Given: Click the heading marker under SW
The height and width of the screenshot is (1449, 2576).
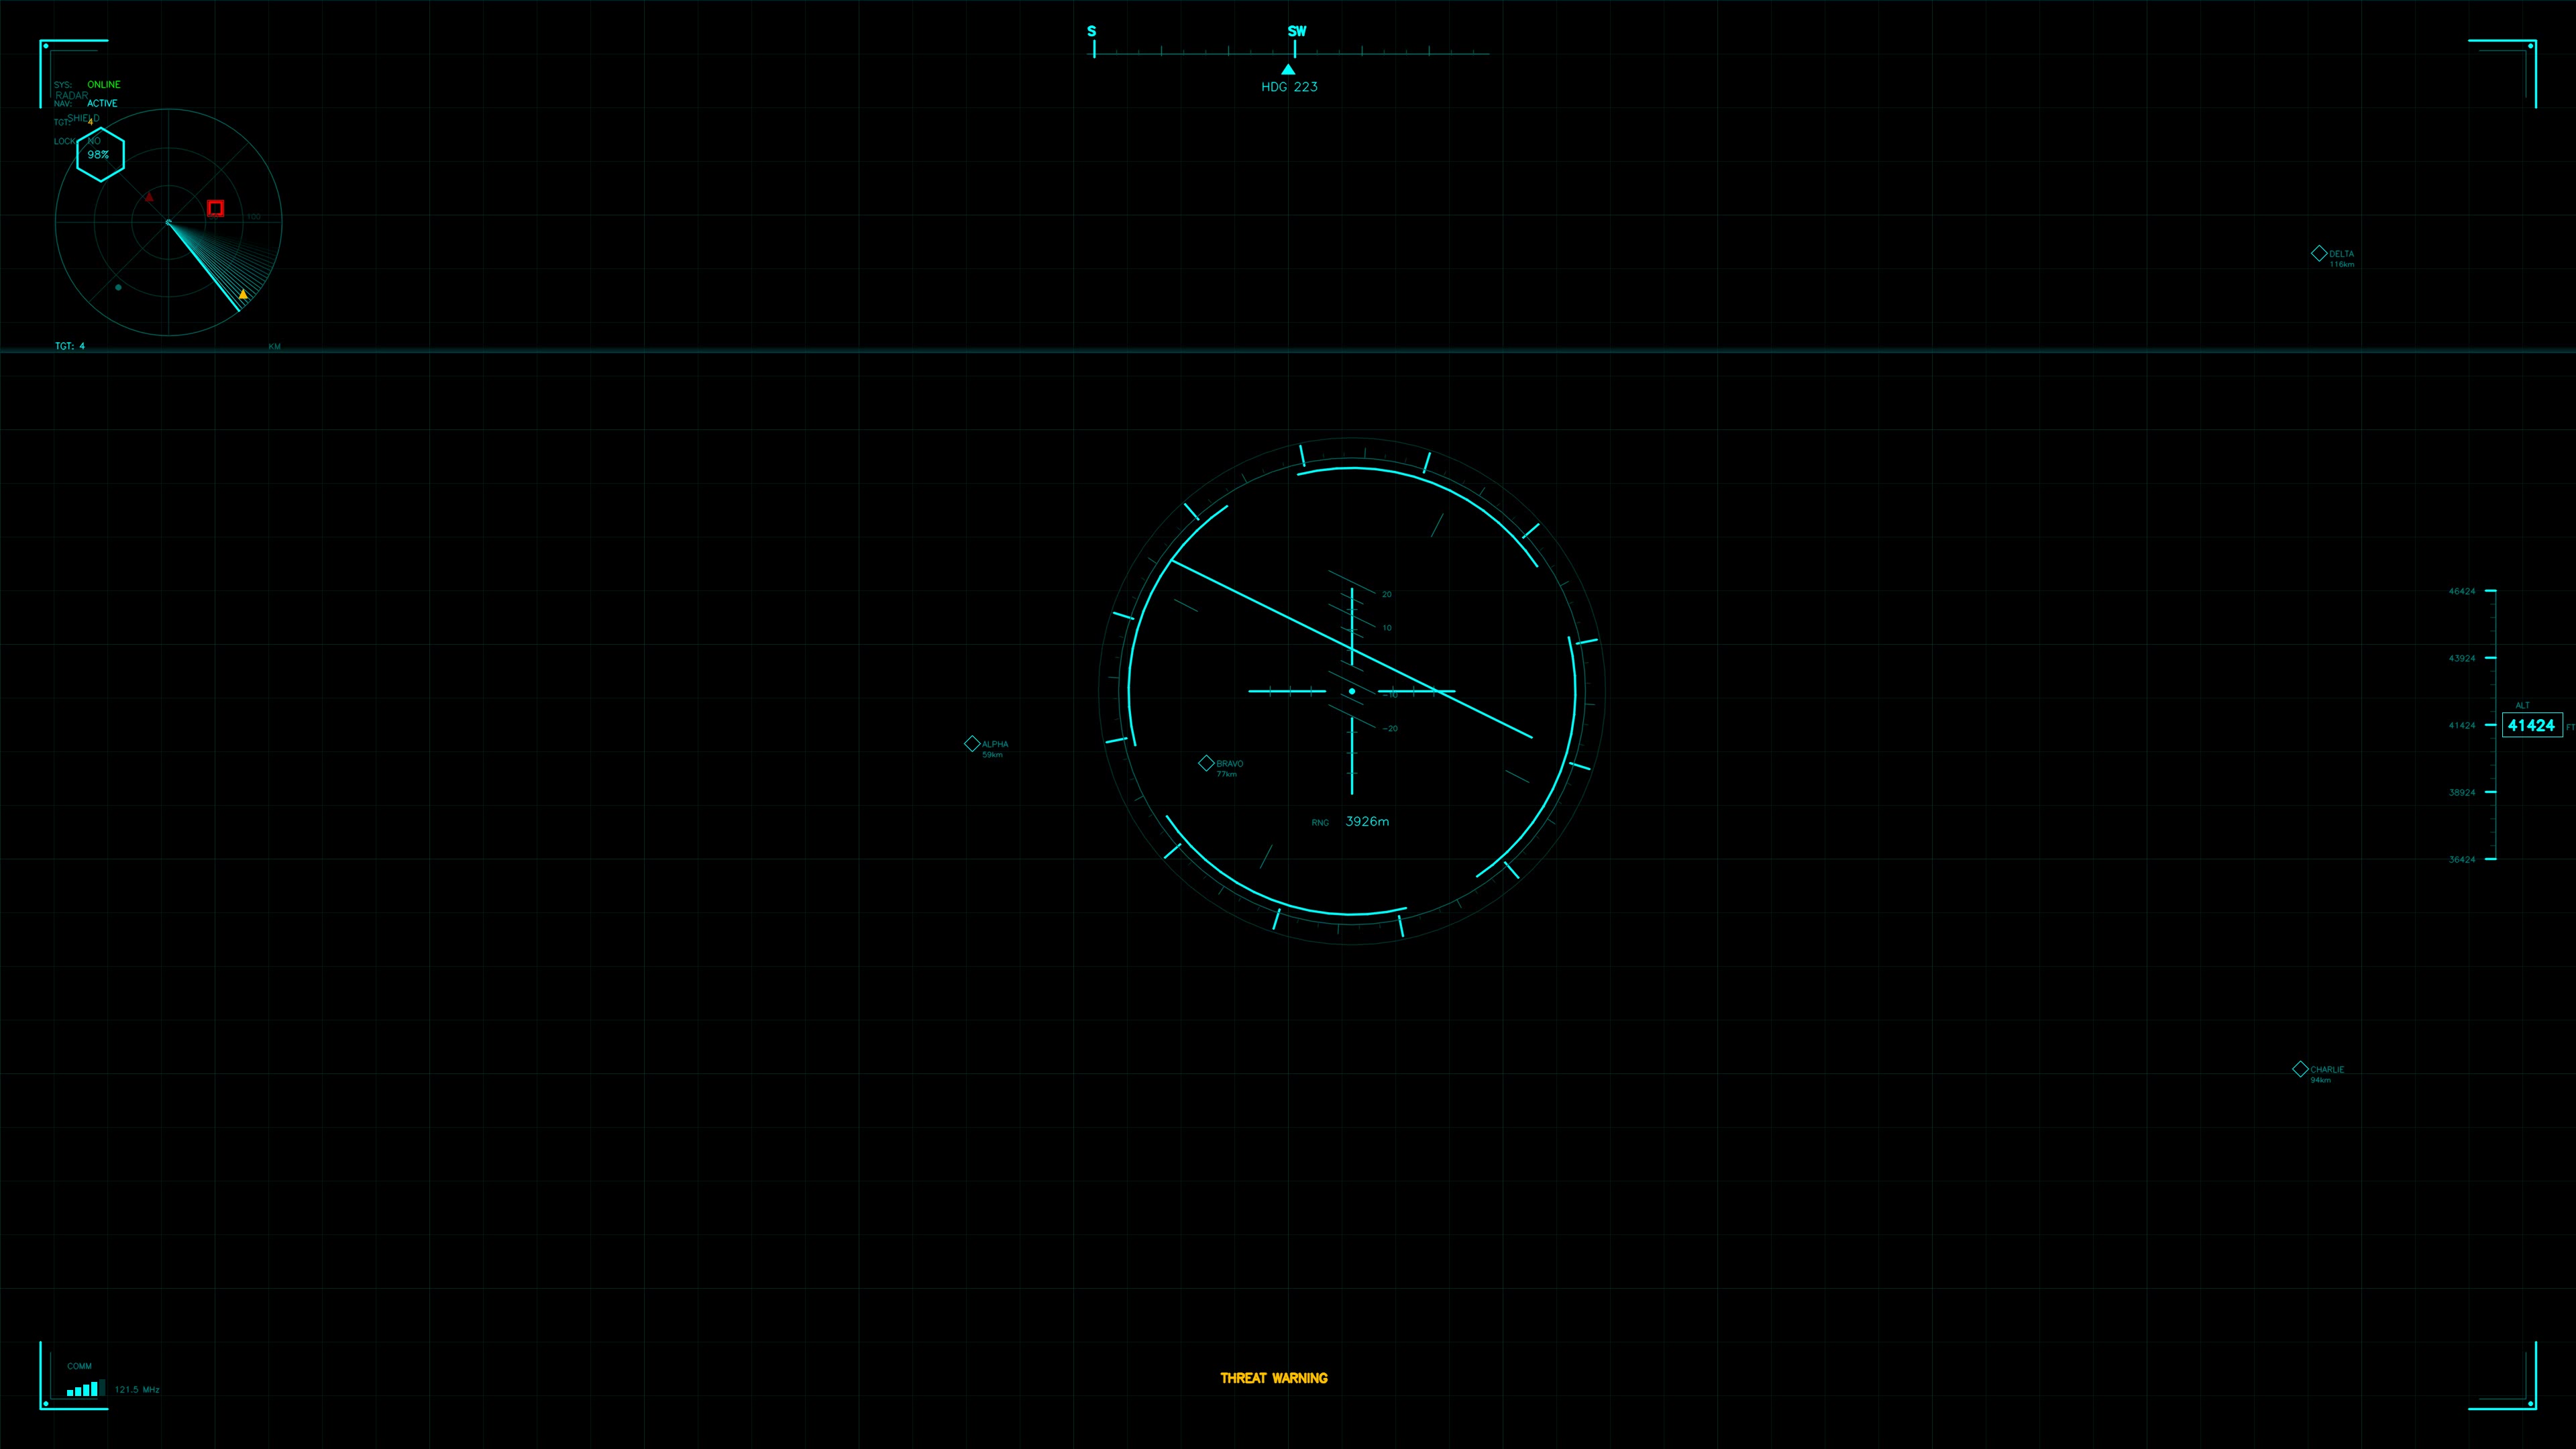Looking at the screenshot, I should point(1288,69).
